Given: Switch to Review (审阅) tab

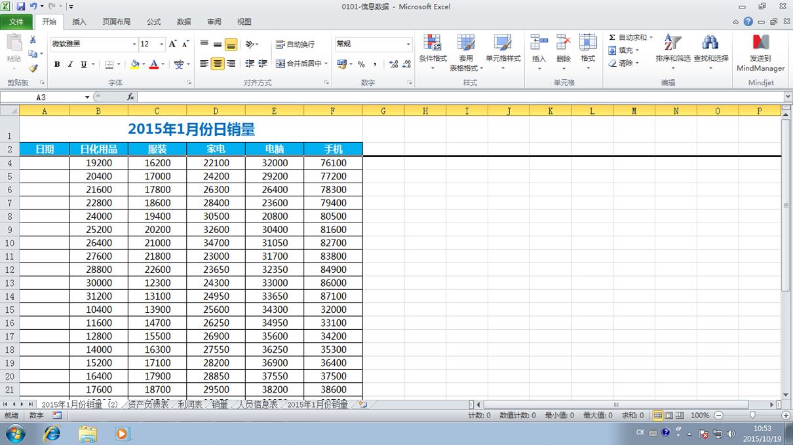Looking at the screenshot, I should pyautogui.click(x=214, y=22).
